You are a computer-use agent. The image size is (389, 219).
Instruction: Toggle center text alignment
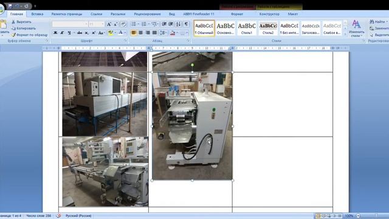tap(140, 32)
